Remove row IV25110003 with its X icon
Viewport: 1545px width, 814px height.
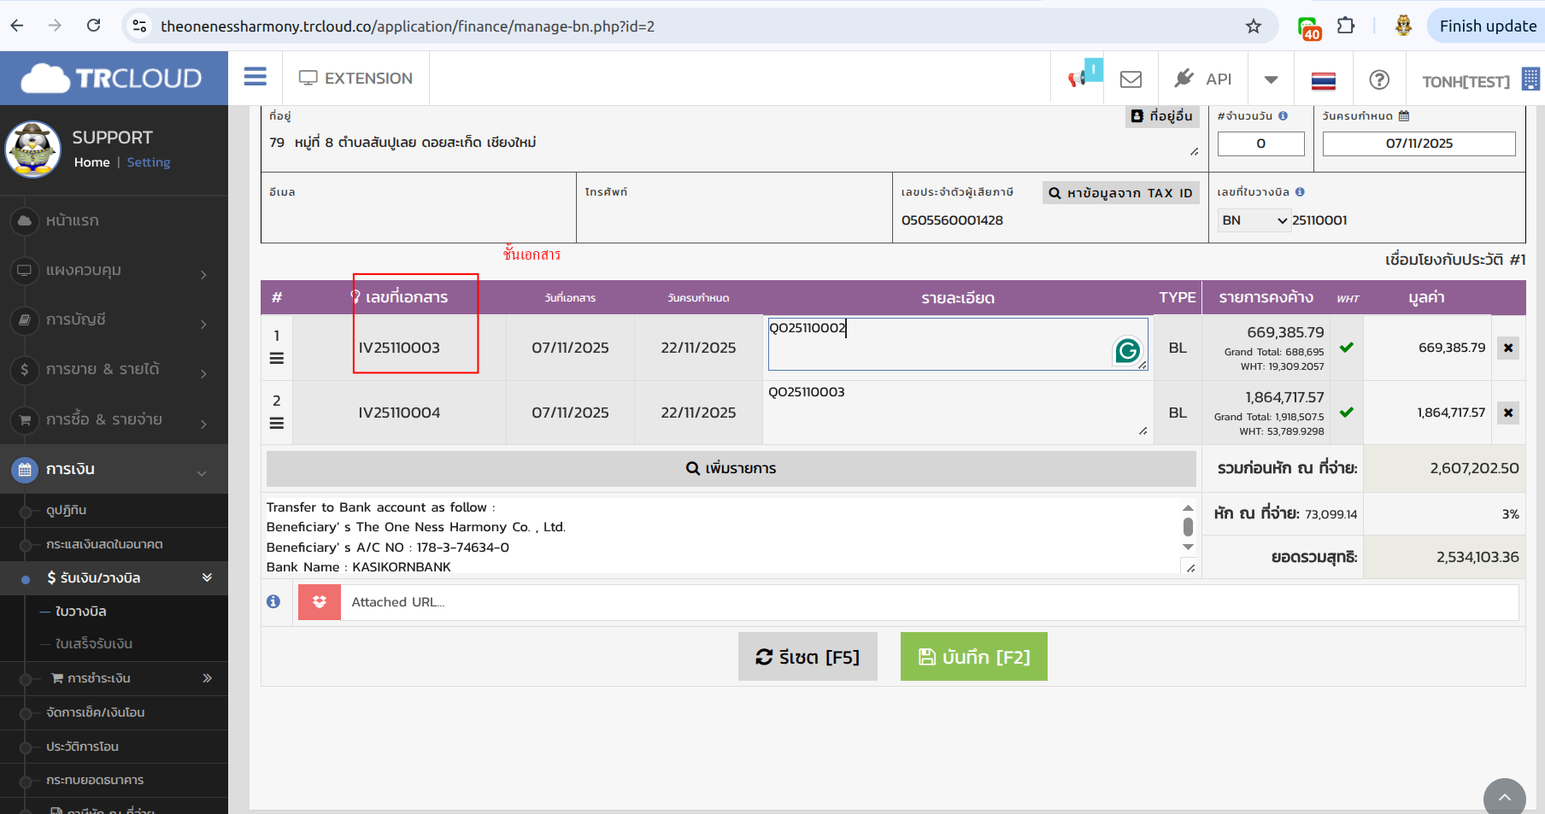click(1507, 348)
